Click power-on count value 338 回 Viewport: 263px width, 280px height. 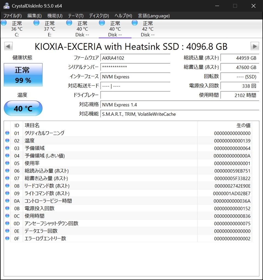[240, 86]
